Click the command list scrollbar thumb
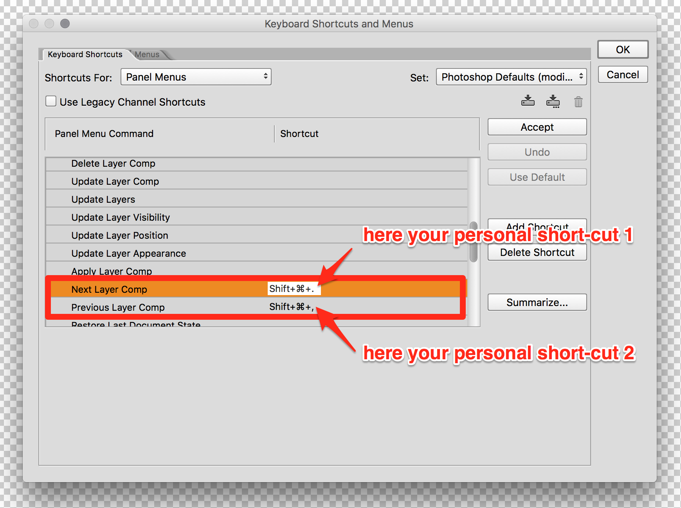681x508 pixels. (474, 242)
